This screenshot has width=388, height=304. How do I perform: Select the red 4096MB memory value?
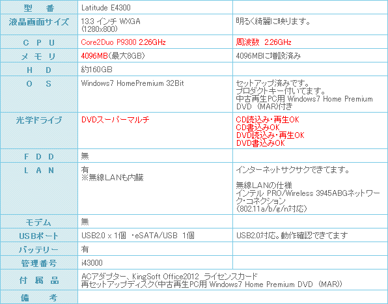tap(94, 56)
